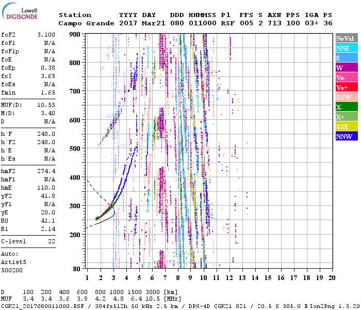361x310 pixels.
Task: Click the year 2017 in header
Action: tap(128, 23)
